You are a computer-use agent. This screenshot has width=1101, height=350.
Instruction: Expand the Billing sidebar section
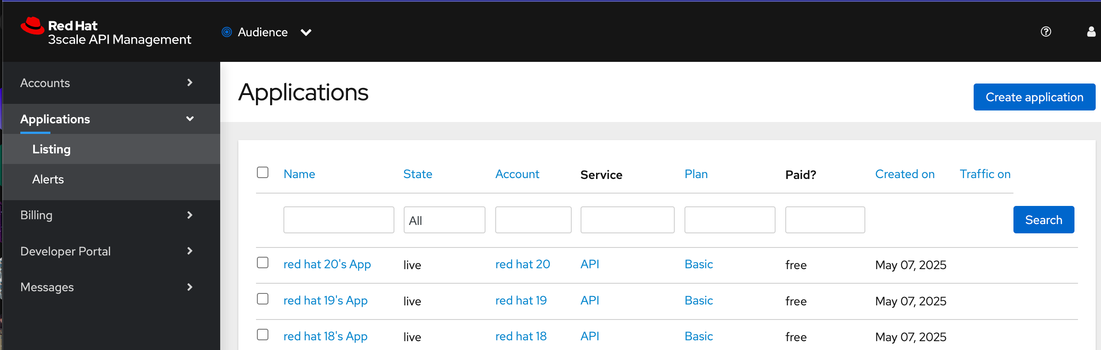coord(190,215)
